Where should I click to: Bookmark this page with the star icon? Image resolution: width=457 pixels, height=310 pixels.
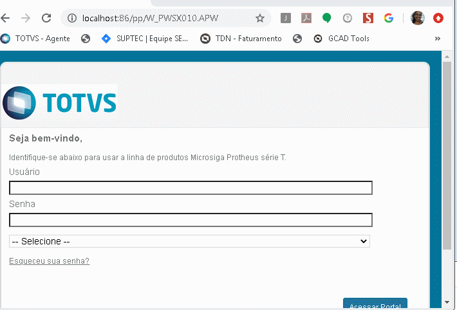click(259, 19)
